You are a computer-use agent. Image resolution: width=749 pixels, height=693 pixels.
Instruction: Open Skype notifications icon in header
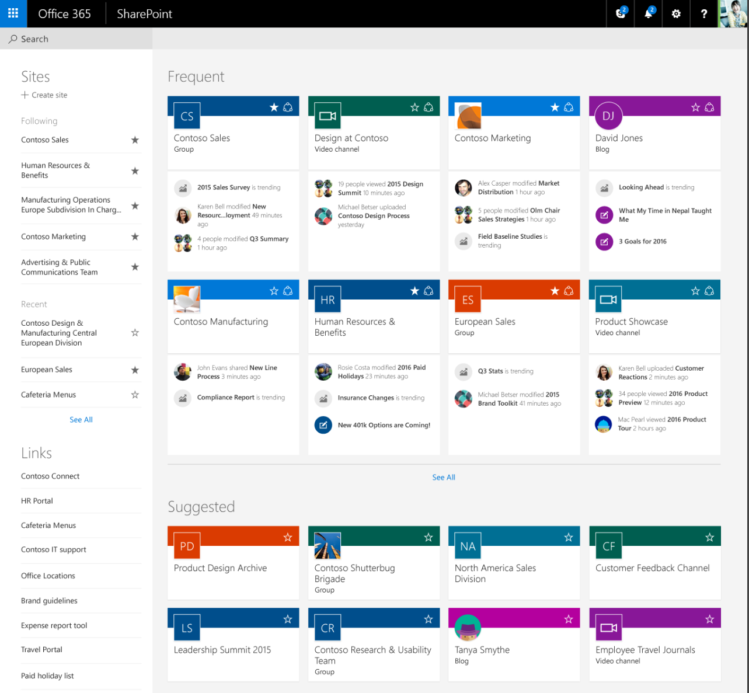pyautogui.click(x=621, y=13)
